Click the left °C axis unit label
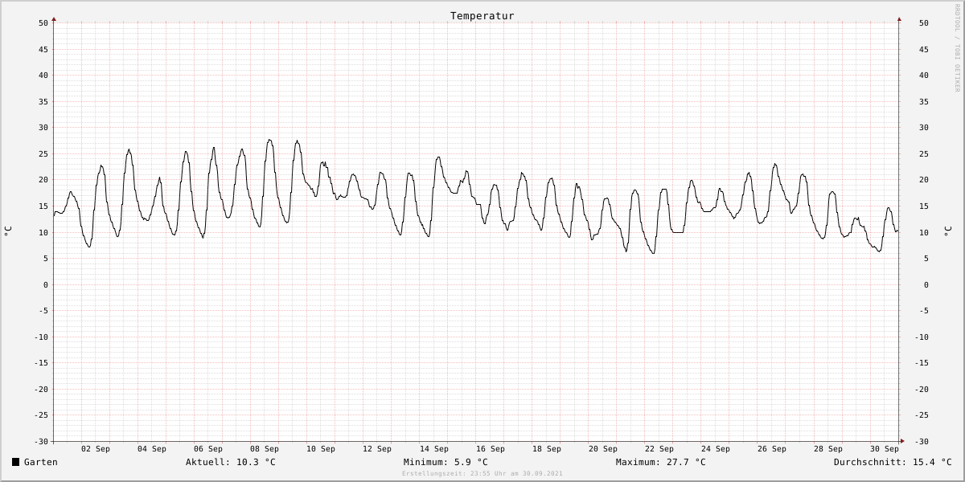Screen dimensions: 965x482 (x=8, y=231)
